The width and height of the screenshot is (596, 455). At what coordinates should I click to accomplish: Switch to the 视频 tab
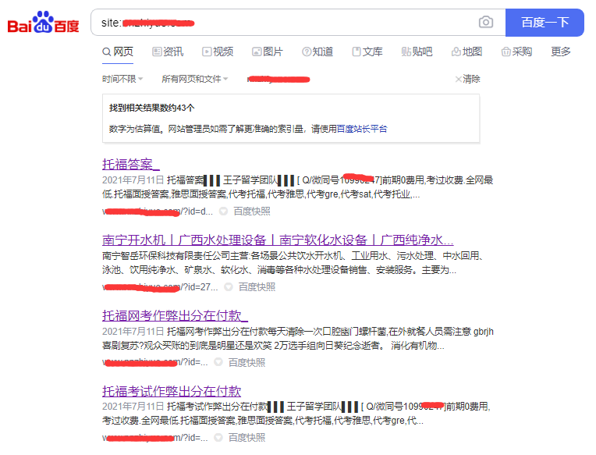click(x=218, y=52)
